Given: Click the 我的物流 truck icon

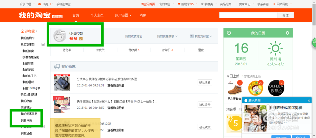Looking at the screenshot, I should pyautogui.click(x=57, y=67).
